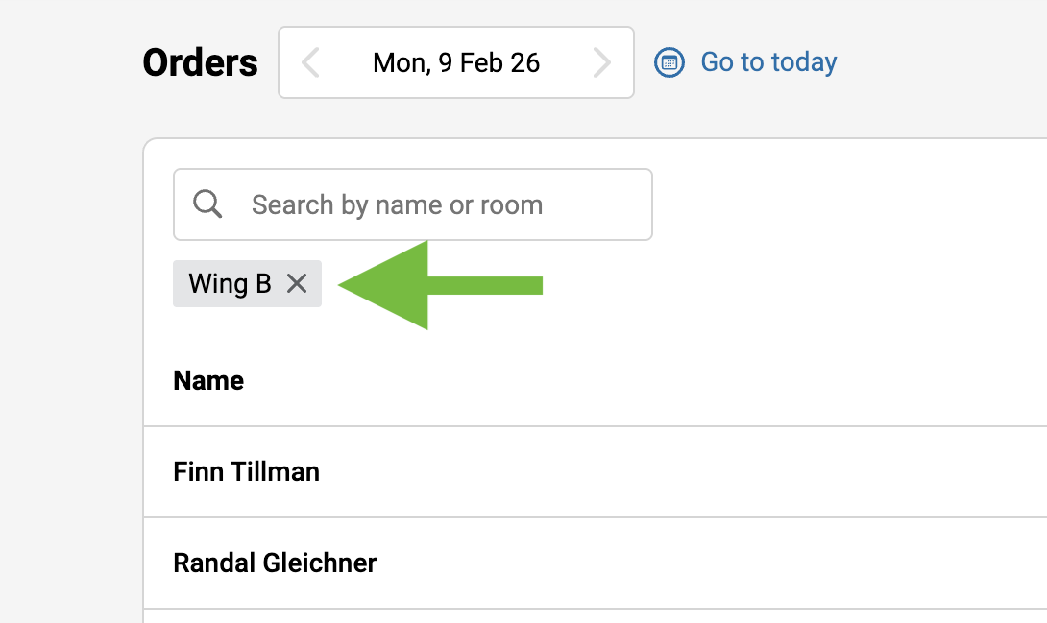Click the grey page background left of Orders
Image resolution: width=1047 pixels, height=623 pixels.
pos(67,63)
